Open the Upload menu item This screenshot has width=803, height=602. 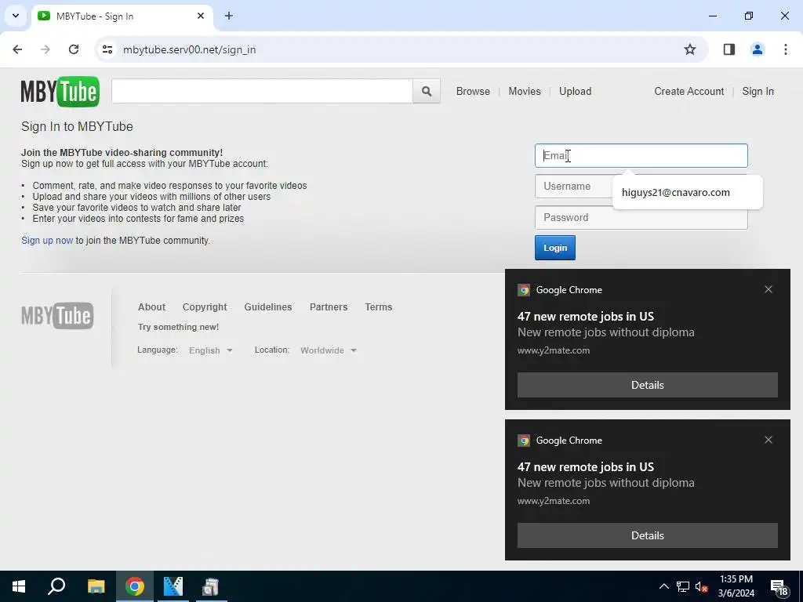(575, 91)
